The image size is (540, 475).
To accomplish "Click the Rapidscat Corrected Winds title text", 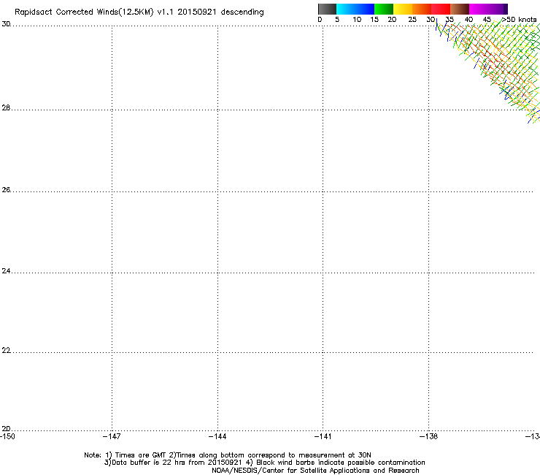I will click(139, 12).
